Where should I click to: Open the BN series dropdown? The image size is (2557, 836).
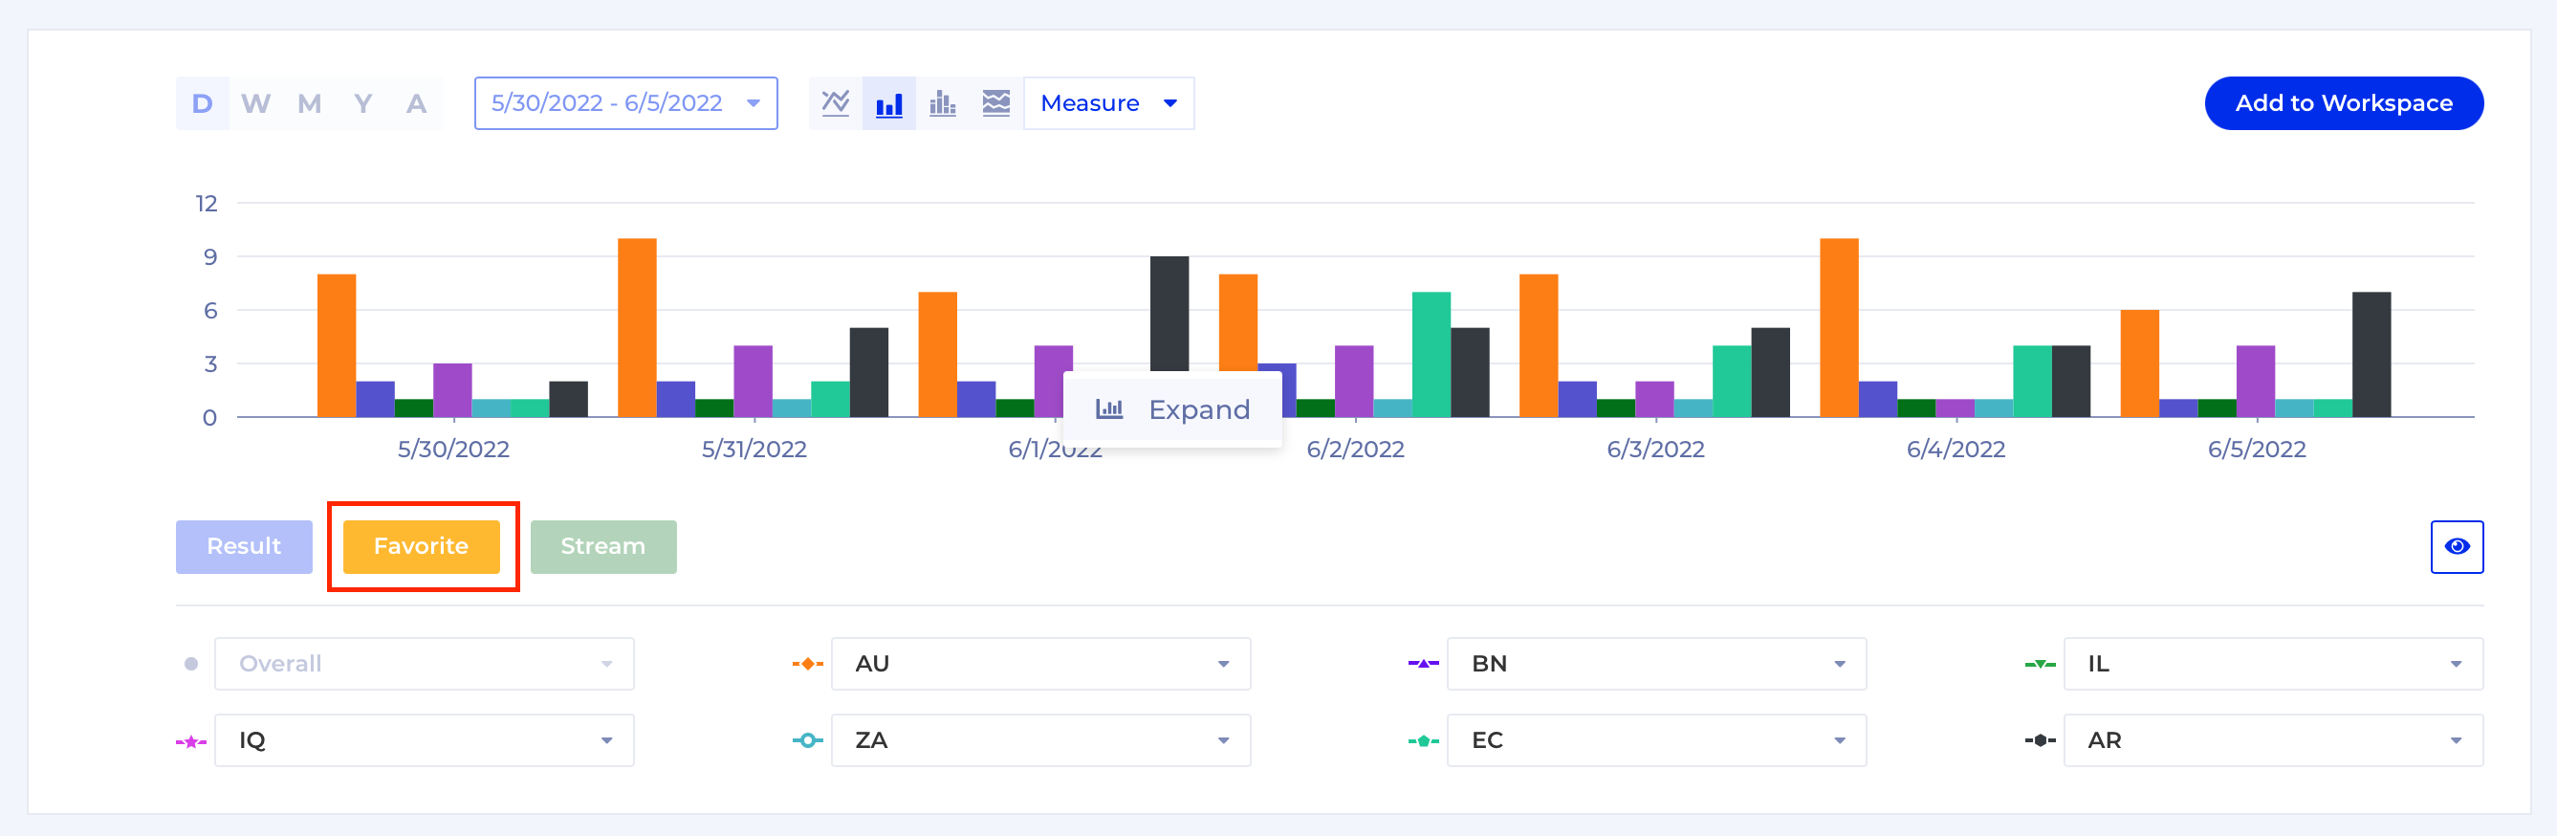1656,664
